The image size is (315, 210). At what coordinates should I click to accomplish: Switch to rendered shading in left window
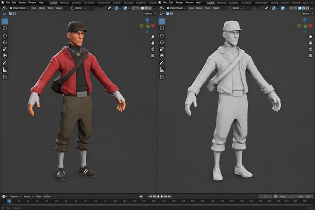(150, 8)
